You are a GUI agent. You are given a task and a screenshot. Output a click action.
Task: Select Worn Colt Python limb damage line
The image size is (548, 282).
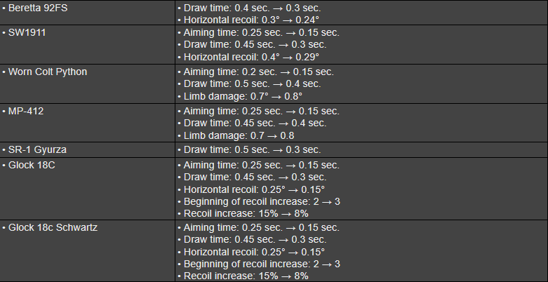(x=242, y=96)
